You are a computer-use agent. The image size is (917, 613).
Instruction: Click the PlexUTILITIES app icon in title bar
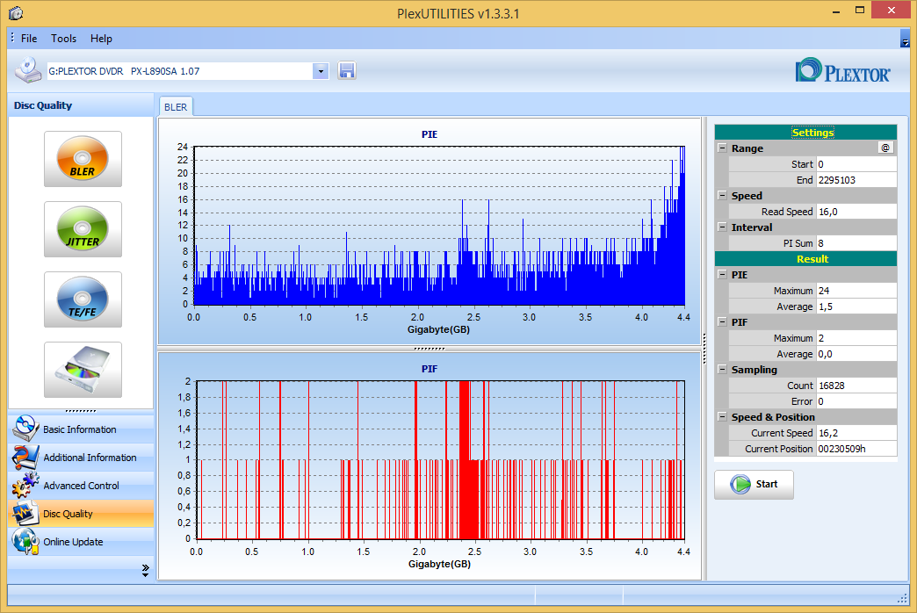click(x=16, y=13)
